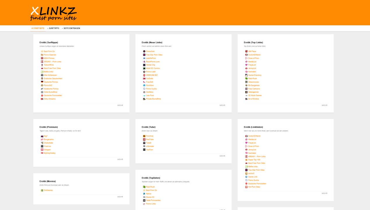Image resolution: width=370 pixels, height=210 pixels.
Task: Open the Raid-Rush link in Toplisten
Action: point(151,187)
